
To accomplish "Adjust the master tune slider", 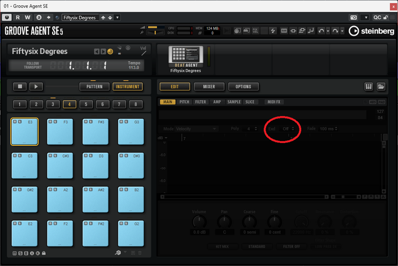I will point(155,33).
